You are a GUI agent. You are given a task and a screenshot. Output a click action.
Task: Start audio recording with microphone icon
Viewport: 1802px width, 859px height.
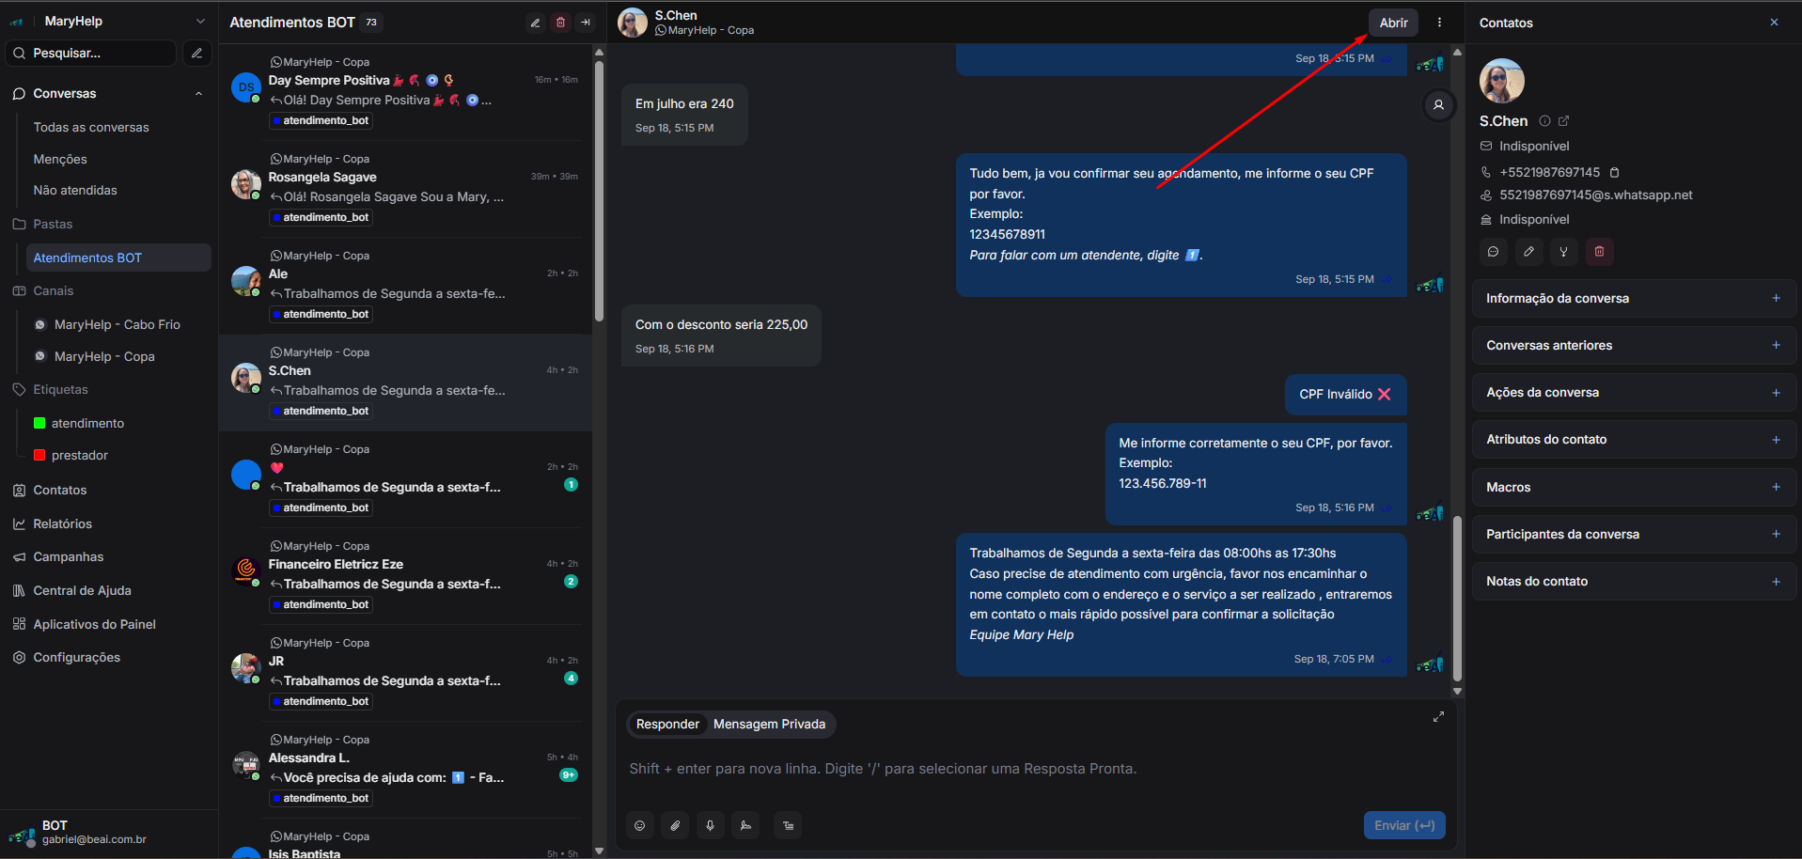click(x=710, y=825)
